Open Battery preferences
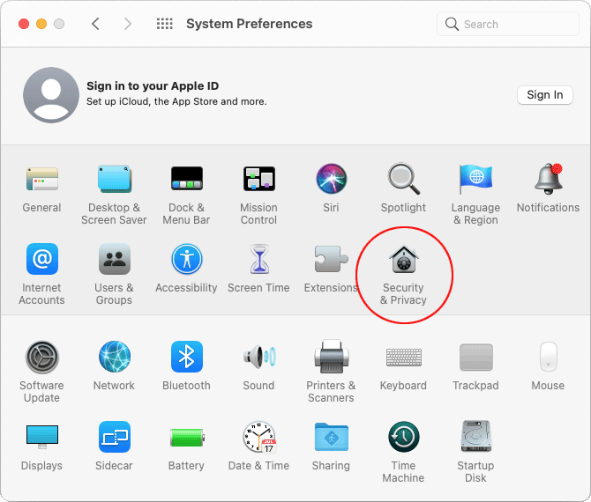The width and height of the screenshot is (591, 502). click(187, 438)
